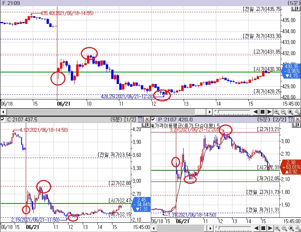Click layout icon atop C 2107 price axis
Viewport: 301px width, 232px height.
146,125
